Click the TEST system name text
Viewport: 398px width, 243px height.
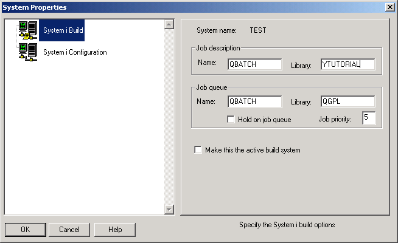(258, 30)
